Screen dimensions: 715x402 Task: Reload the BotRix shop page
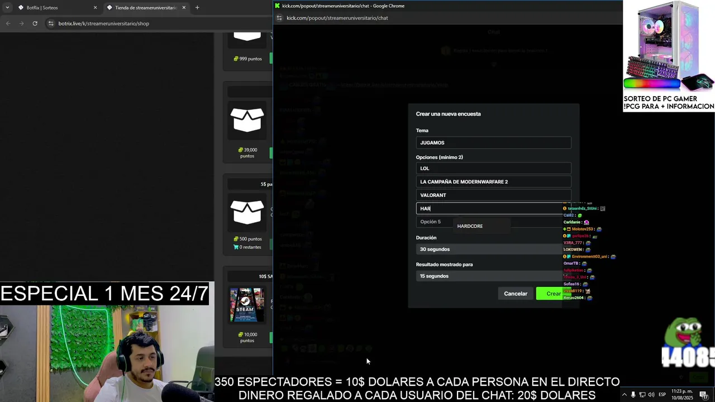35,23
